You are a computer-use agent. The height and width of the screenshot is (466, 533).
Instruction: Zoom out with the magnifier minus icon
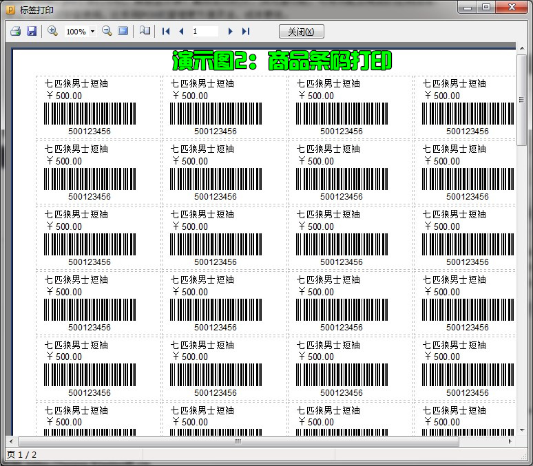107,31
